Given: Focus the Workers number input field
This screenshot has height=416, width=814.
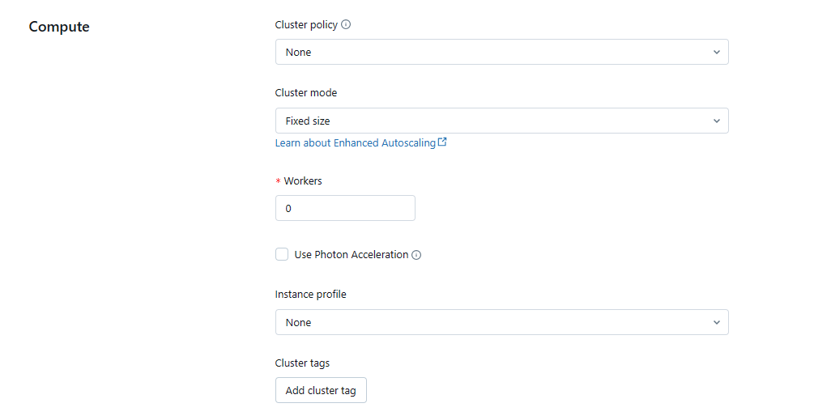Looking at the screenshot, I should pos(345,208).
